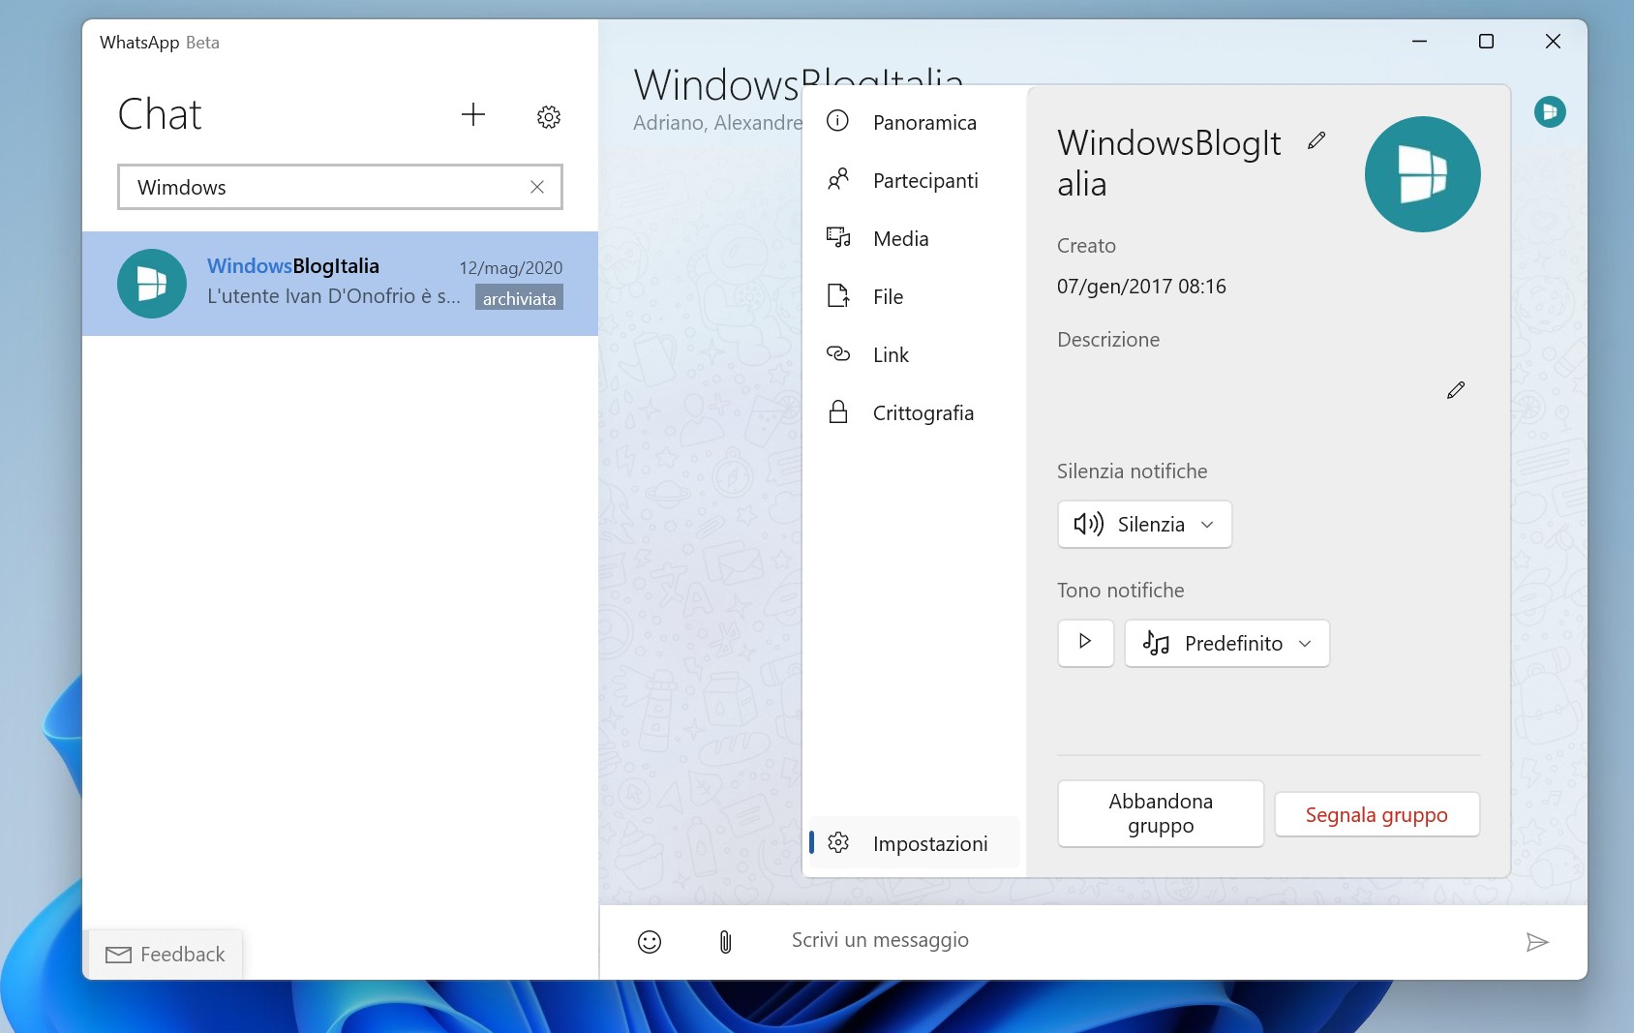Open the Media section
The width and height of the screenshot is (1634, 1033).
tap(914, 239)
